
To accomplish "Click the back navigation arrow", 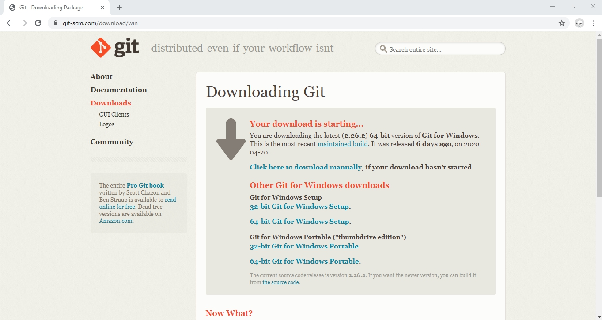I will point(10,23).
